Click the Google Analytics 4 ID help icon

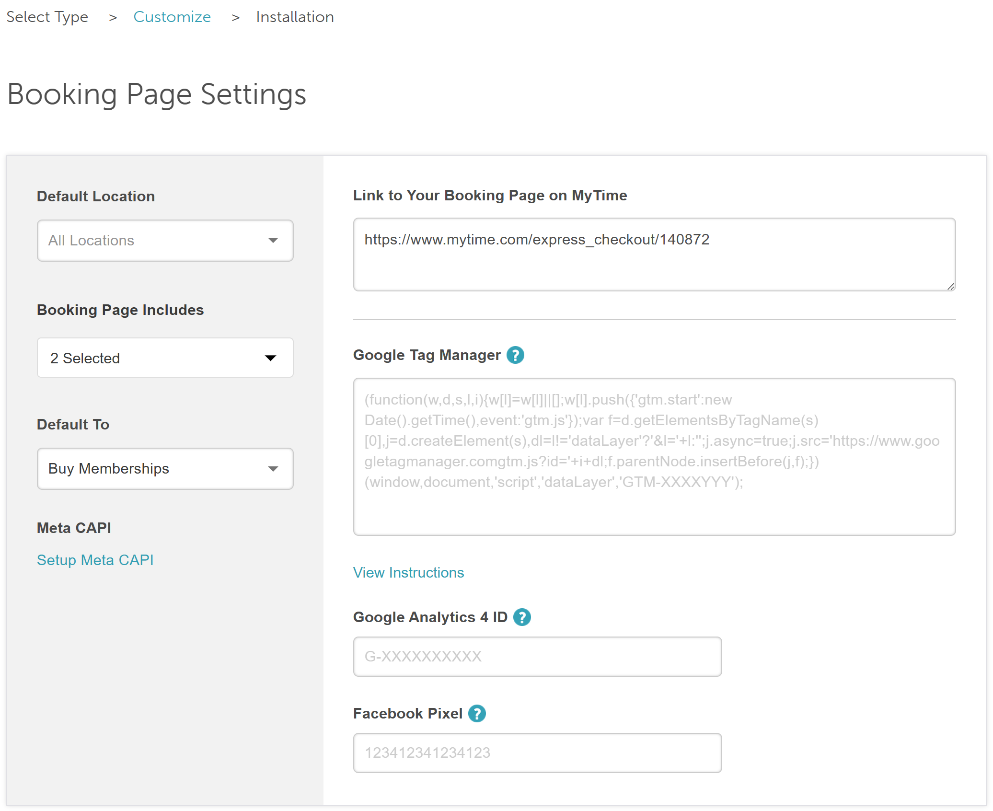[x=522, y=617]
